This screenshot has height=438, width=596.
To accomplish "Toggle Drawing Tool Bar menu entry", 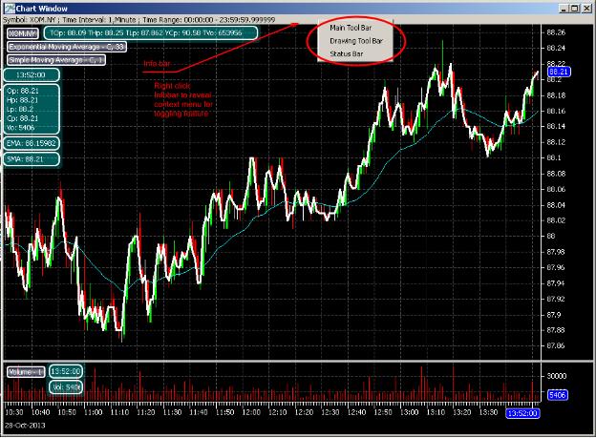I will point(356,42).
